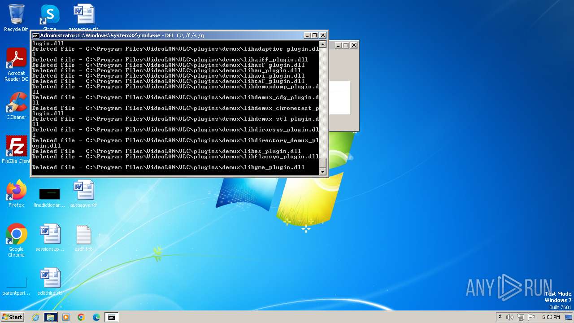574x323 pixels.
Task: Launch CCleaner desktop shortcut
Action: (16, 106)
